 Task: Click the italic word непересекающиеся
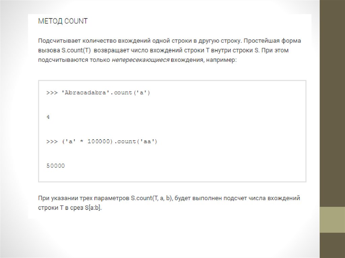pos(140,60)
